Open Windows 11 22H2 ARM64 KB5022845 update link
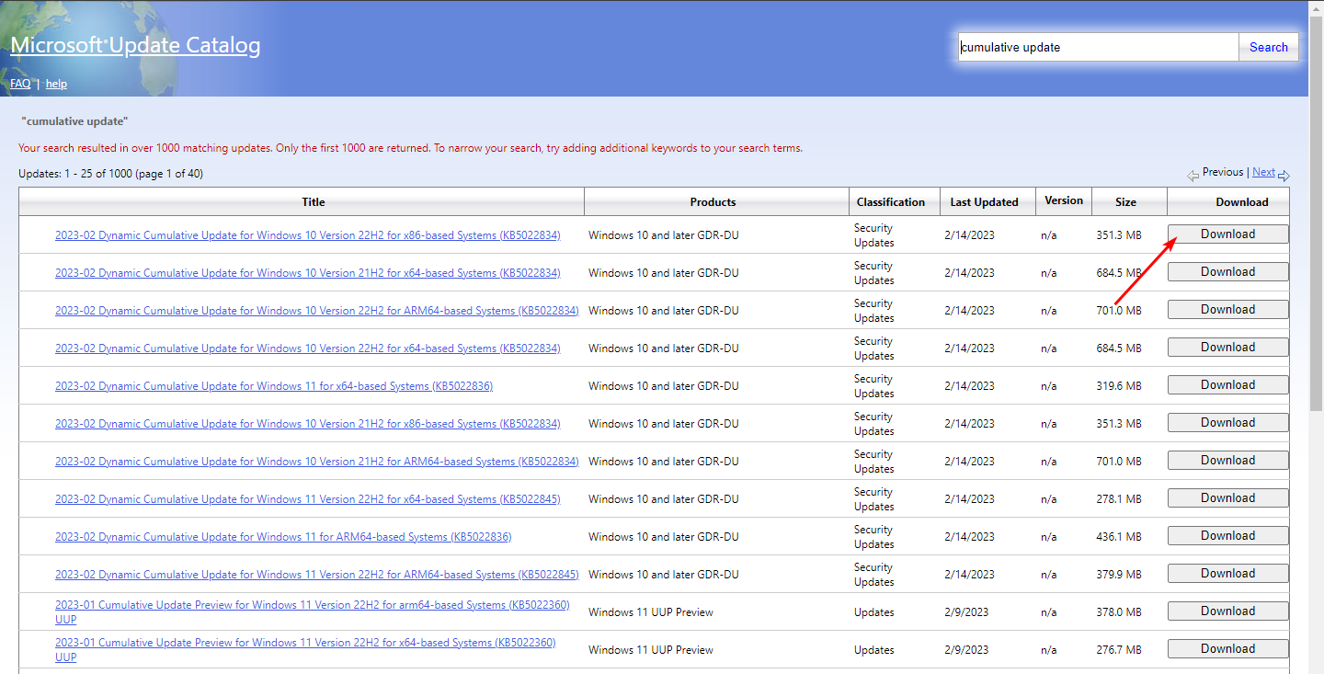 (317, 575)
